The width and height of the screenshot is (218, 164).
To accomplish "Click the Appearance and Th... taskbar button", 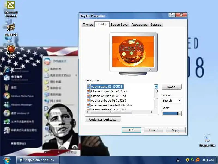I will [38, 160].
